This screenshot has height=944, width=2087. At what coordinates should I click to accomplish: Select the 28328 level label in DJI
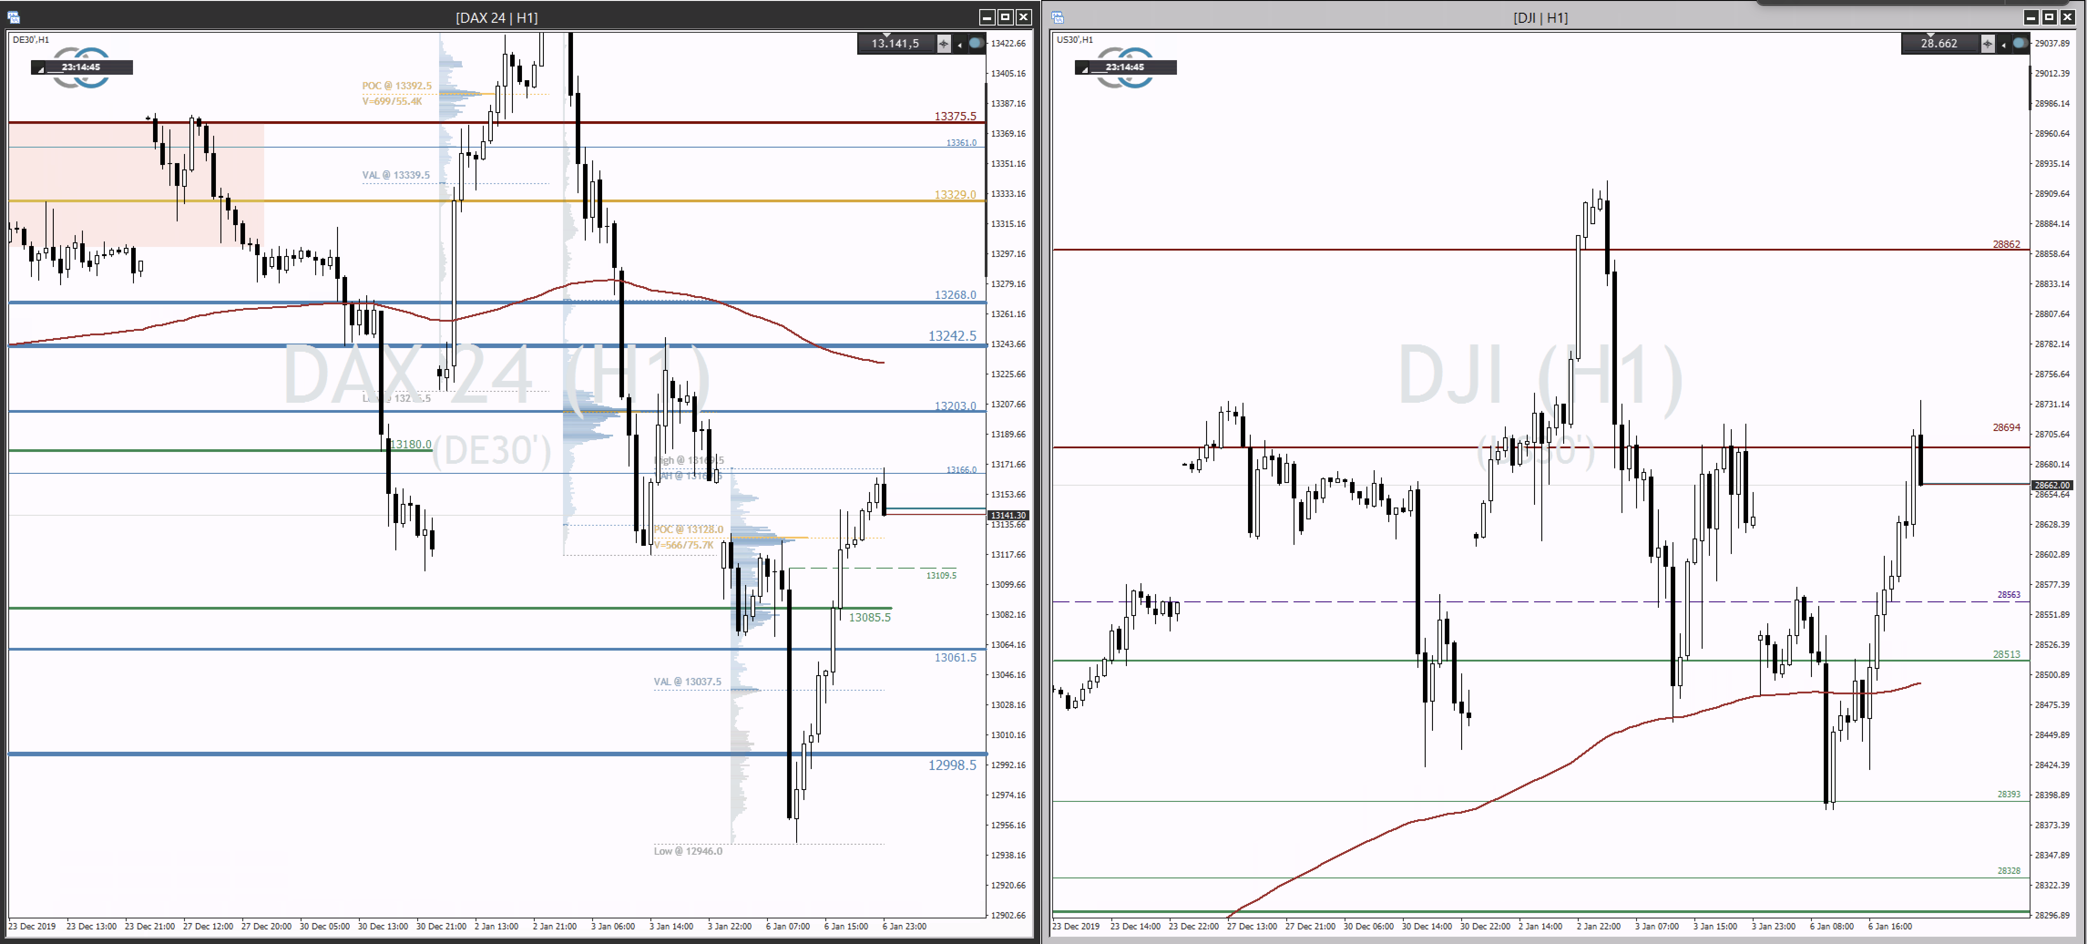point(2008,870)
